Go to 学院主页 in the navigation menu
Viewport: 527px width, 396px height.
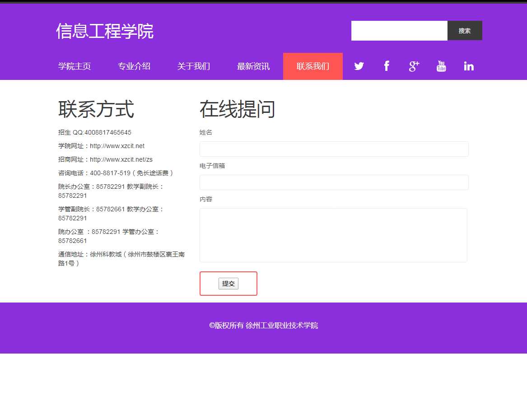pyautogui.click(x=75, y=66)
